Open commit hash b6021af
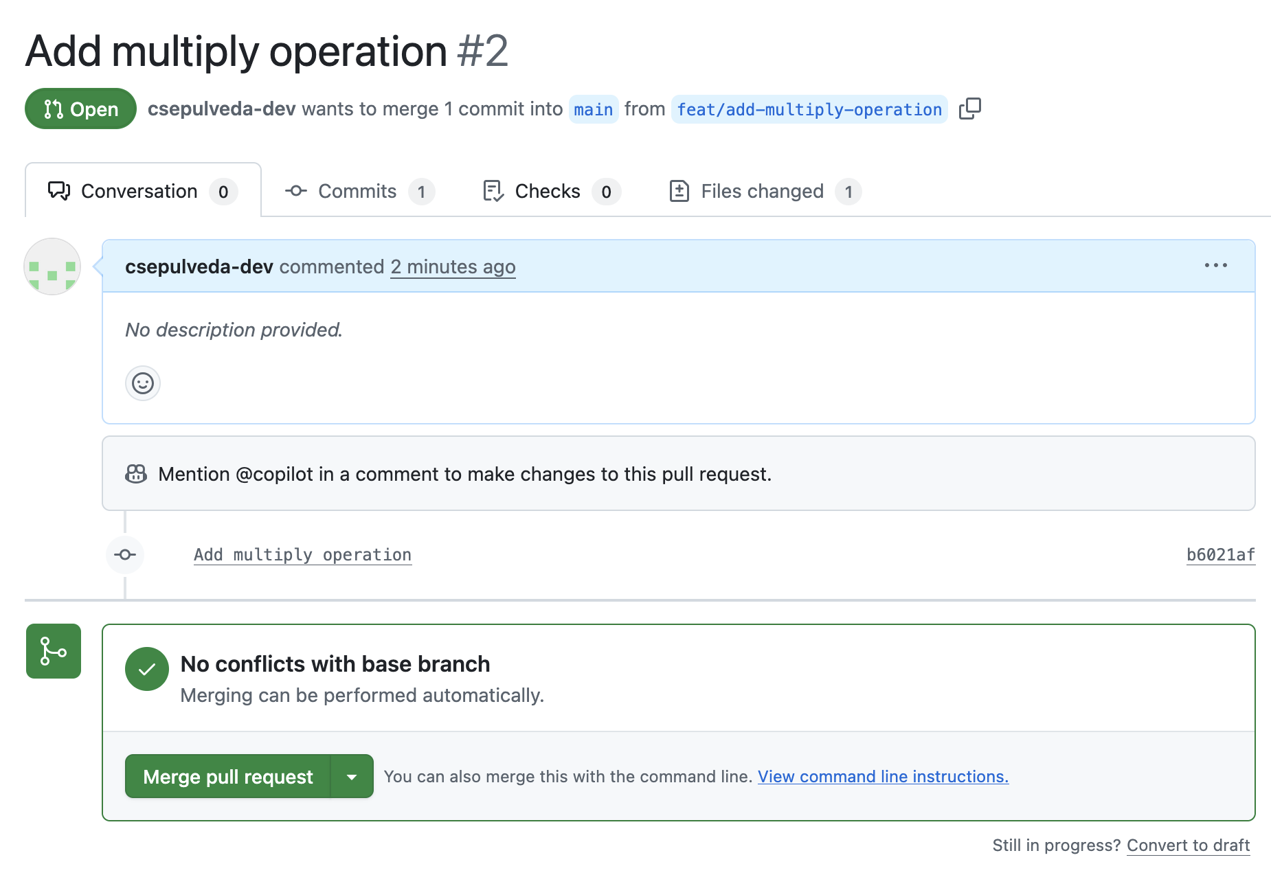This screenshot has width=1271, height=875. tap(1220, 555)
